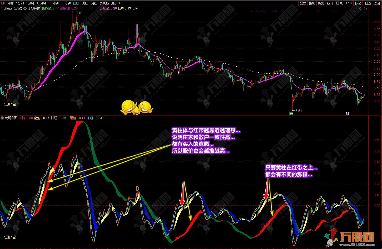This screenshot has width=382, height=249.
Task: Expand the 更多 more periods menu
Action: [116, 3]
